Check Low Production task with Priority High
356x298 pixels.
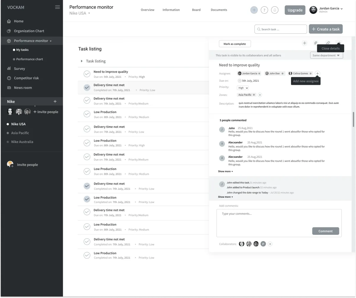pyautogui.click(x=87, y=143)
